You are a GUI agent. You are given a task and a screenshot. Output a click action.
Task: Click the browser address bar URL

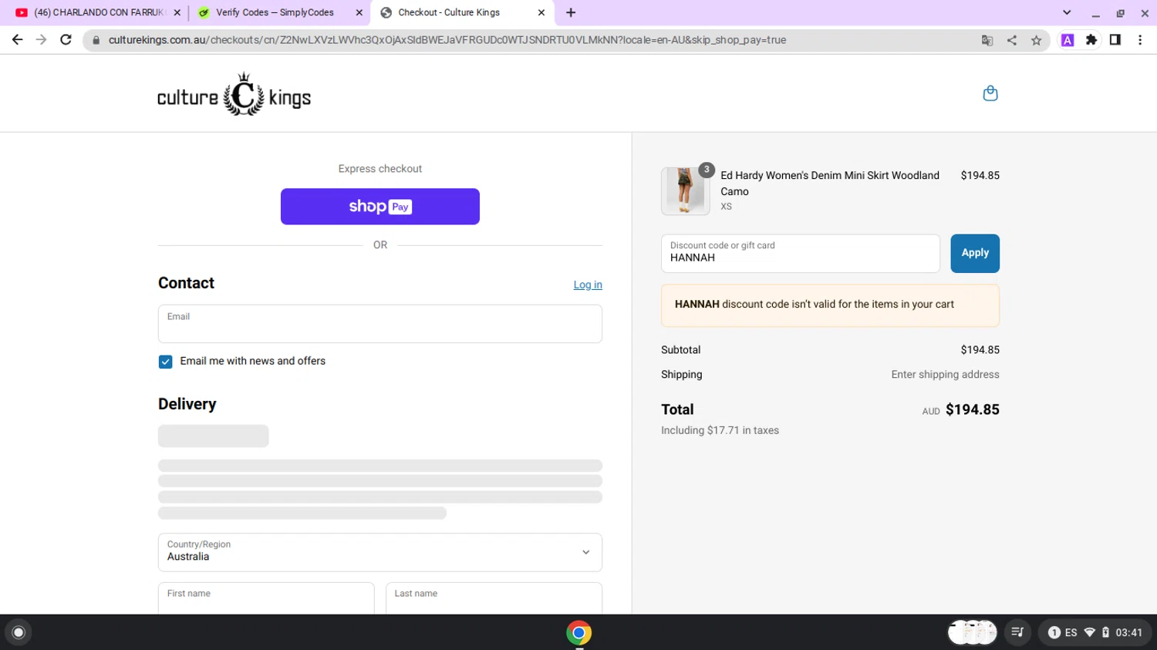447,40
